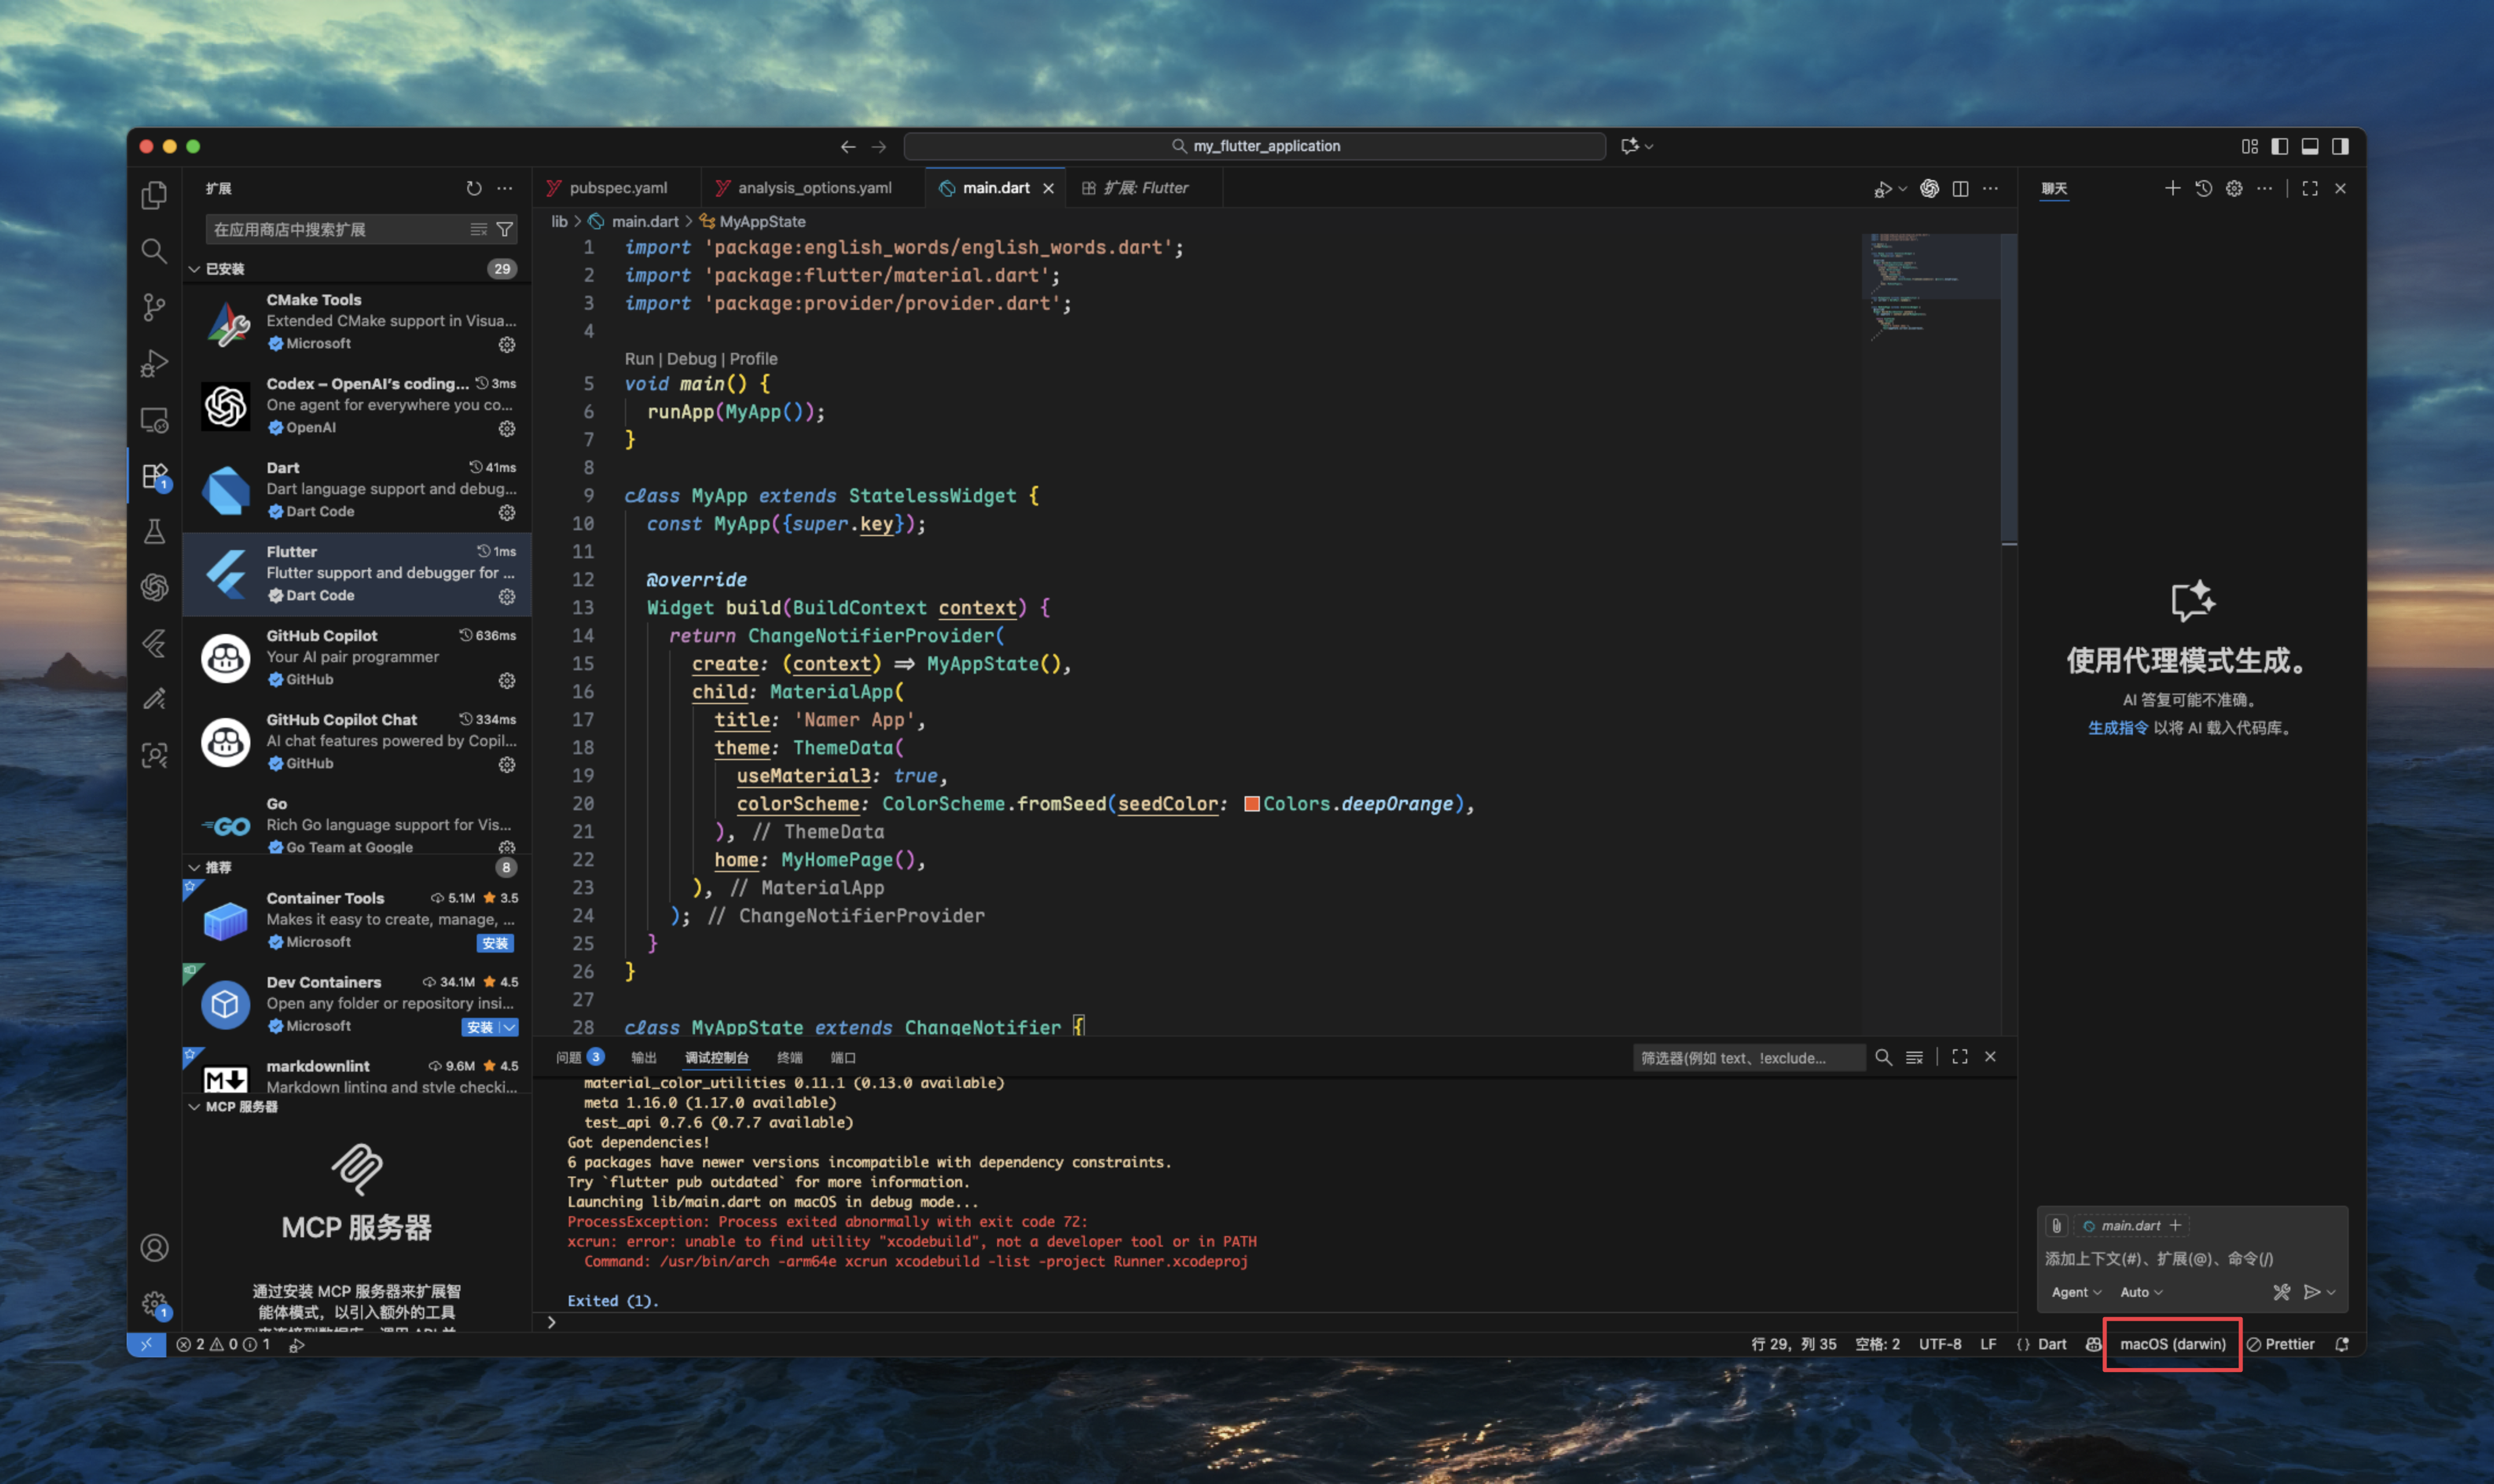The width and height of the screenshot is (2494, 1484).
Task: Click the deepOrange color swatch in code
Action: point(1251,804)
